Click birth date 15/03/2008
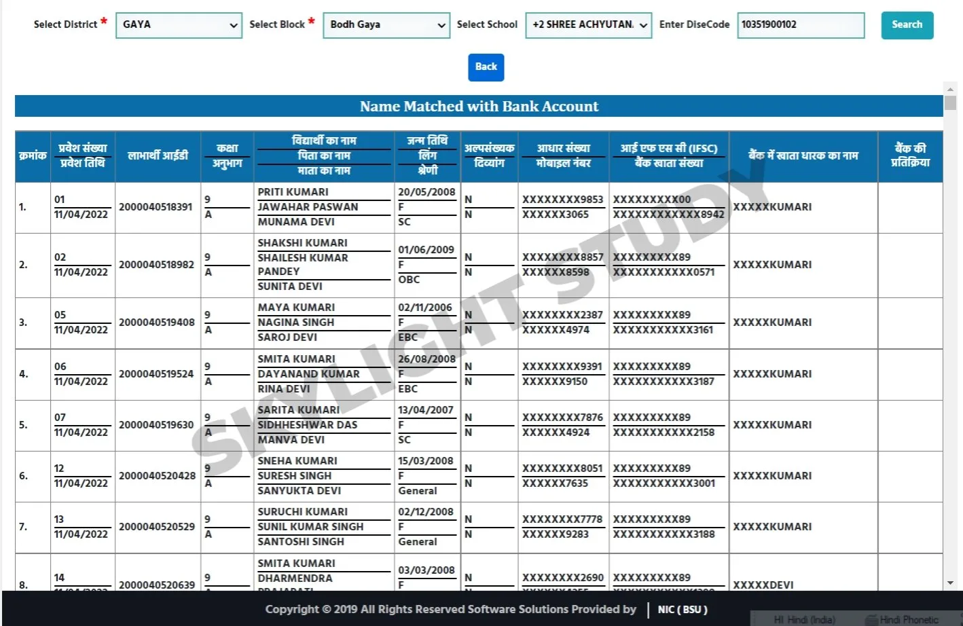Screen dimensions: 963x626 [x=425, y=461]
